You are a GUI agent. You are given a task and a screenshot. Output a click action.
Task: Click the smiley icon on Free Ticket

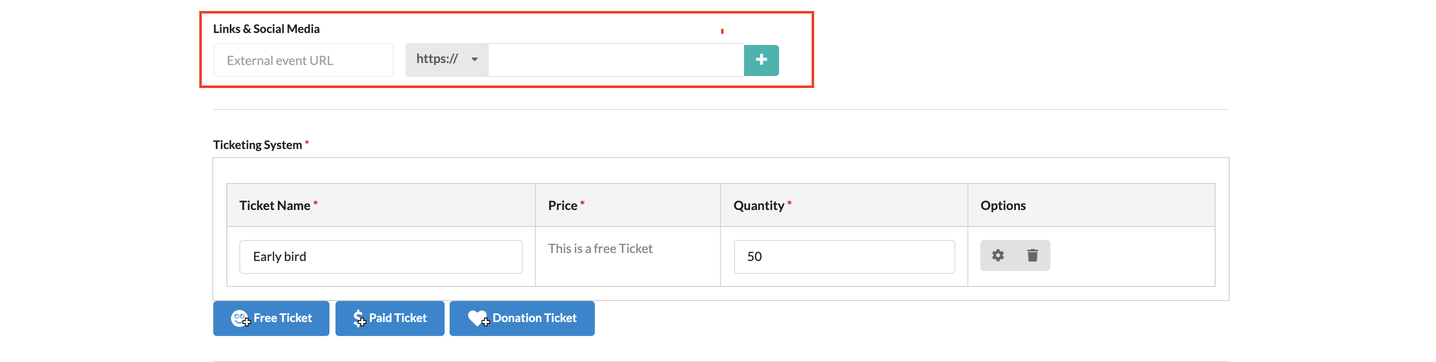(x=240, y=318)
